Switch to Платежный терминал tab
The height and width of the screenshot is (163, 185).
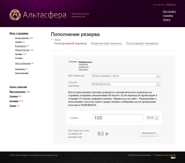point(142,43)
